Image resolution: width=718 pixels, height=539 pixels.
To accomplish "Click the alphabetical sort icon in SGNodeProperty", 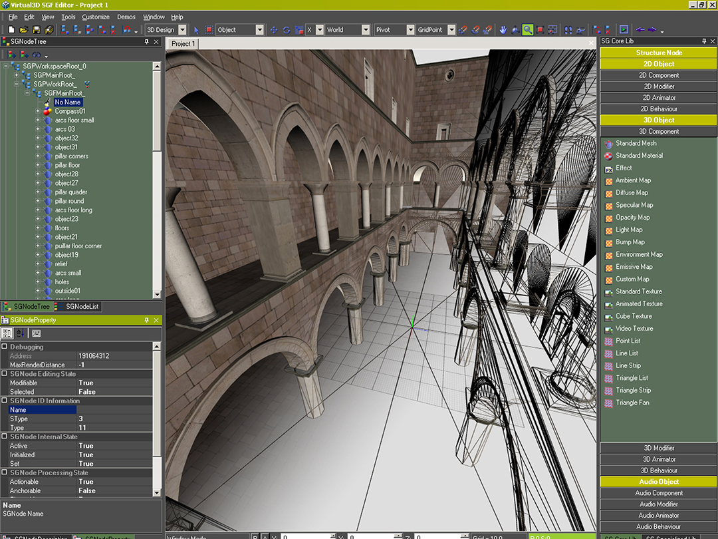I will [21, 333].
